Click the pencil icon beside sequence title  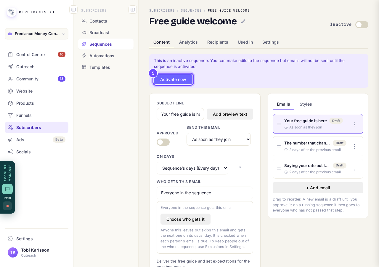[x=243, y=21]
